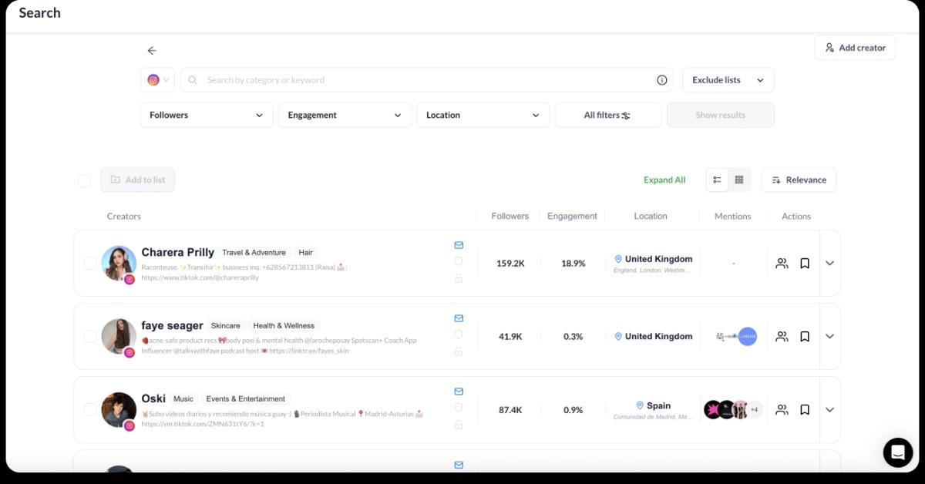This screenshot has height=484, width=925.
Task: Open the email contact icon for Charera Prilly
Action: coord(459,244)
